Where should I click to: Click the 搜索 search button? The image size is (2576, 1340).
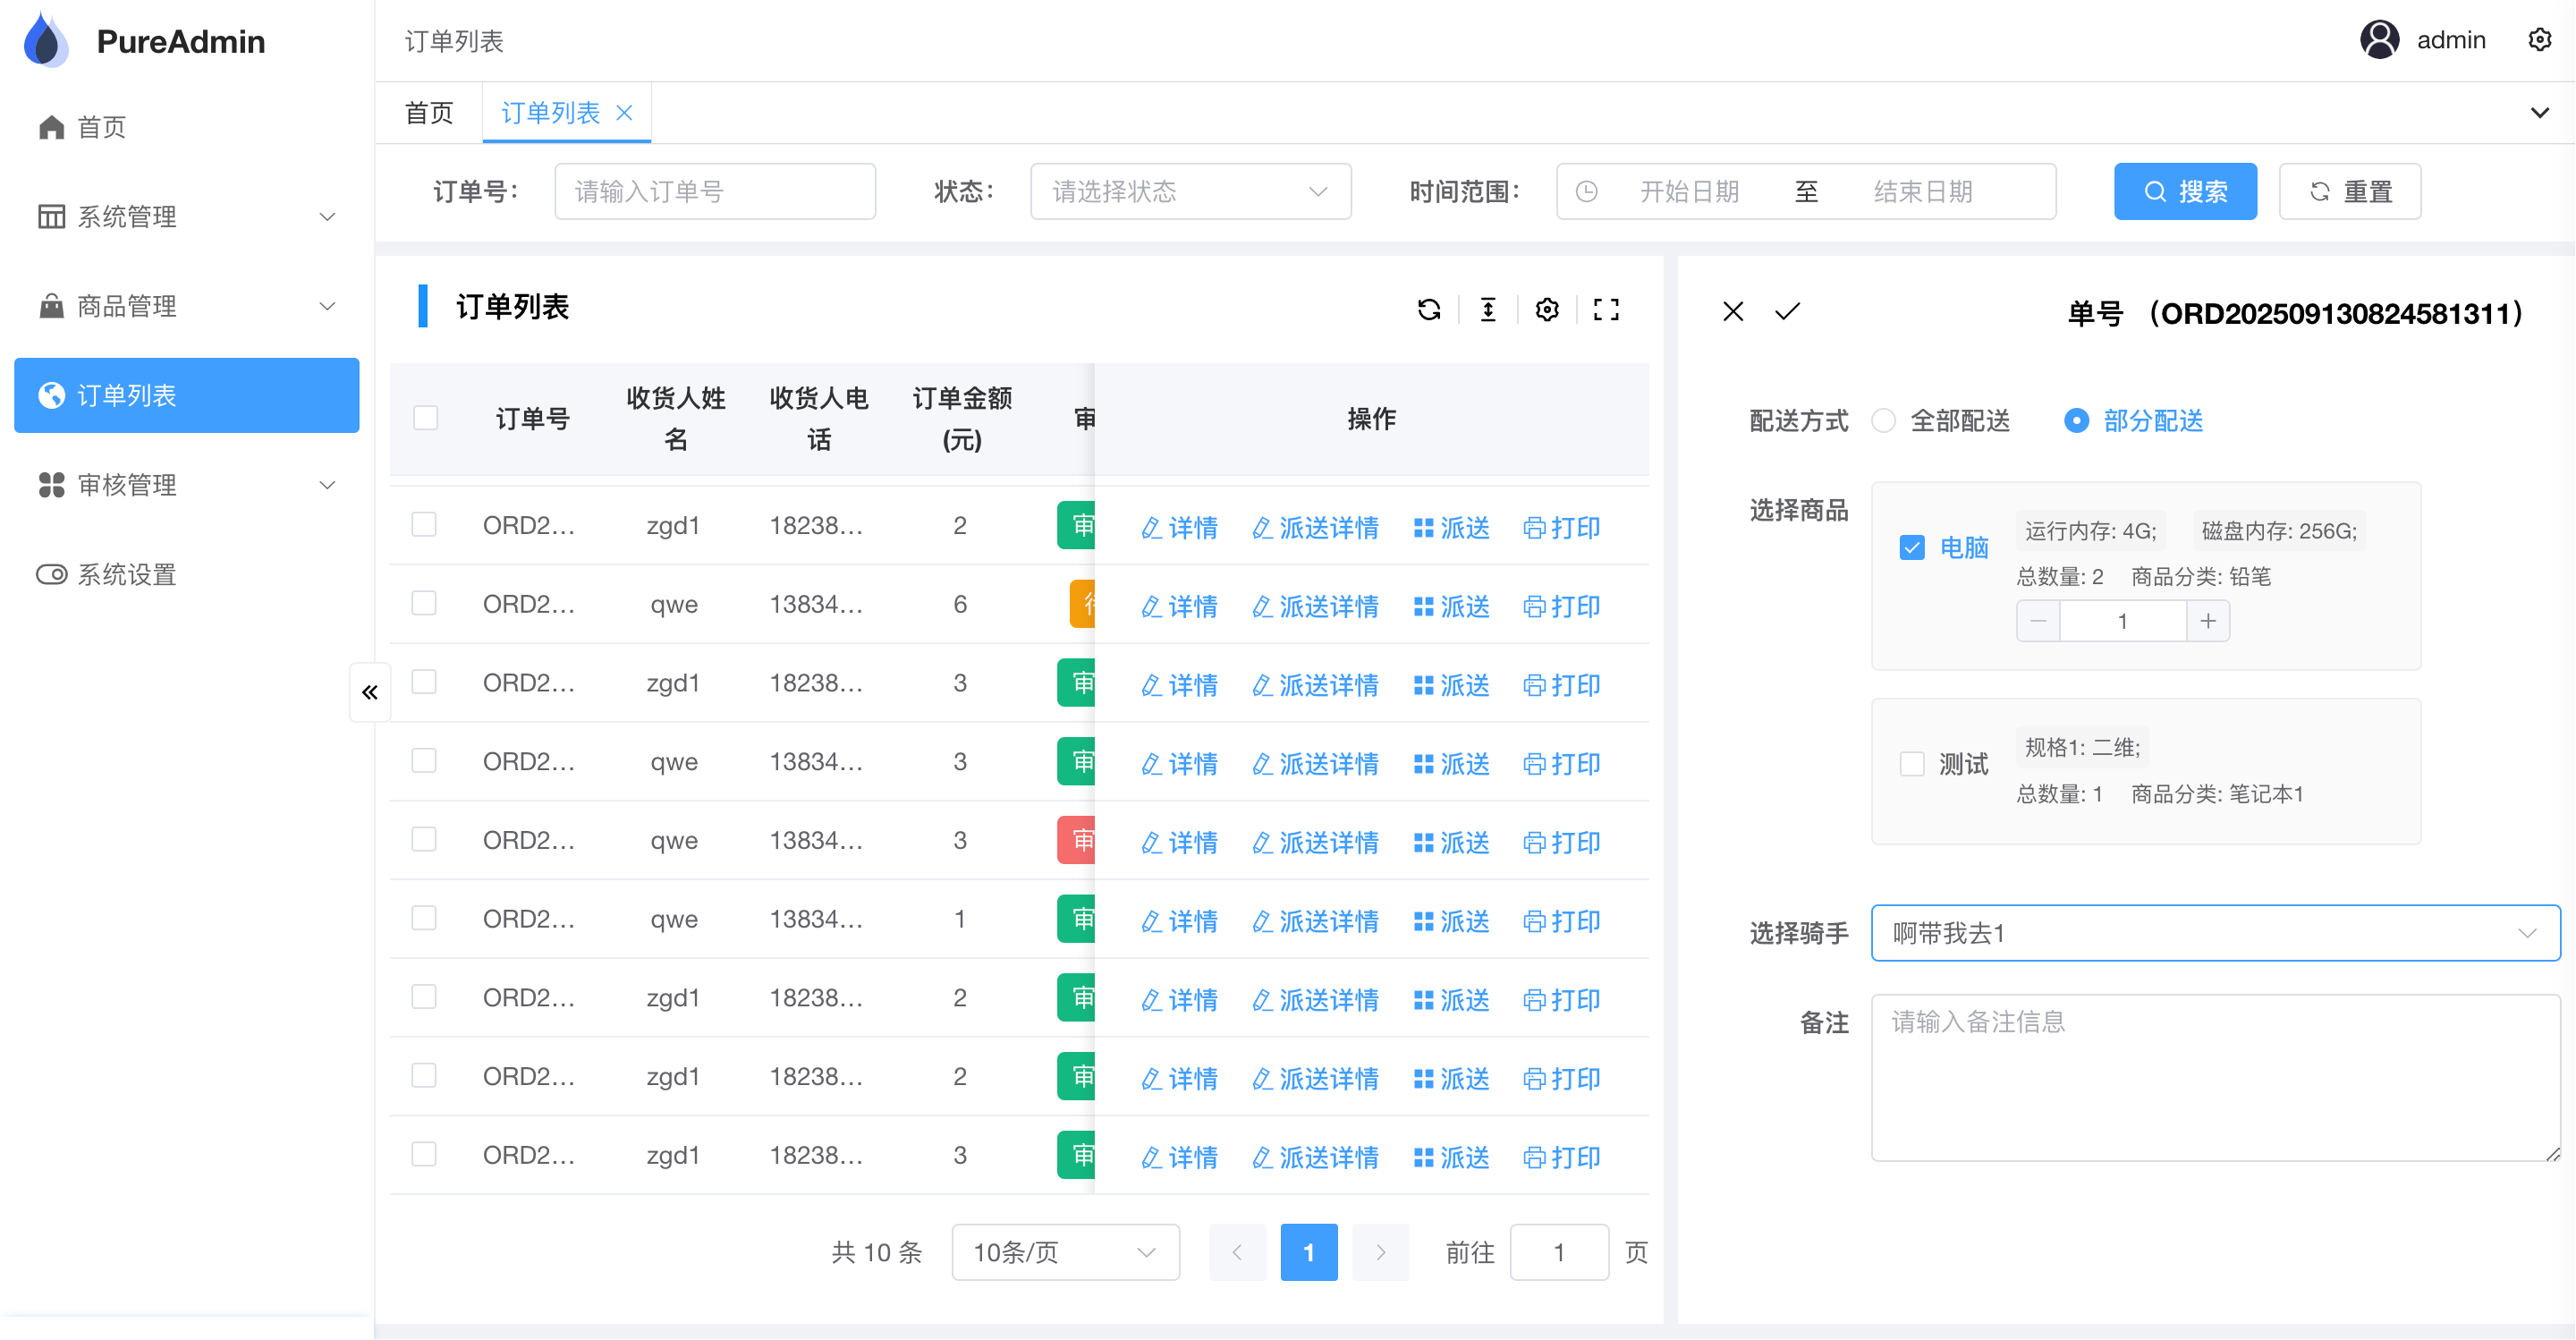(x=2185, y=192)
